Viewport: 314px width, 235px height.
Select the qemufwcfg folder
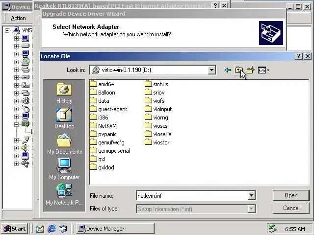coord(107,142)
